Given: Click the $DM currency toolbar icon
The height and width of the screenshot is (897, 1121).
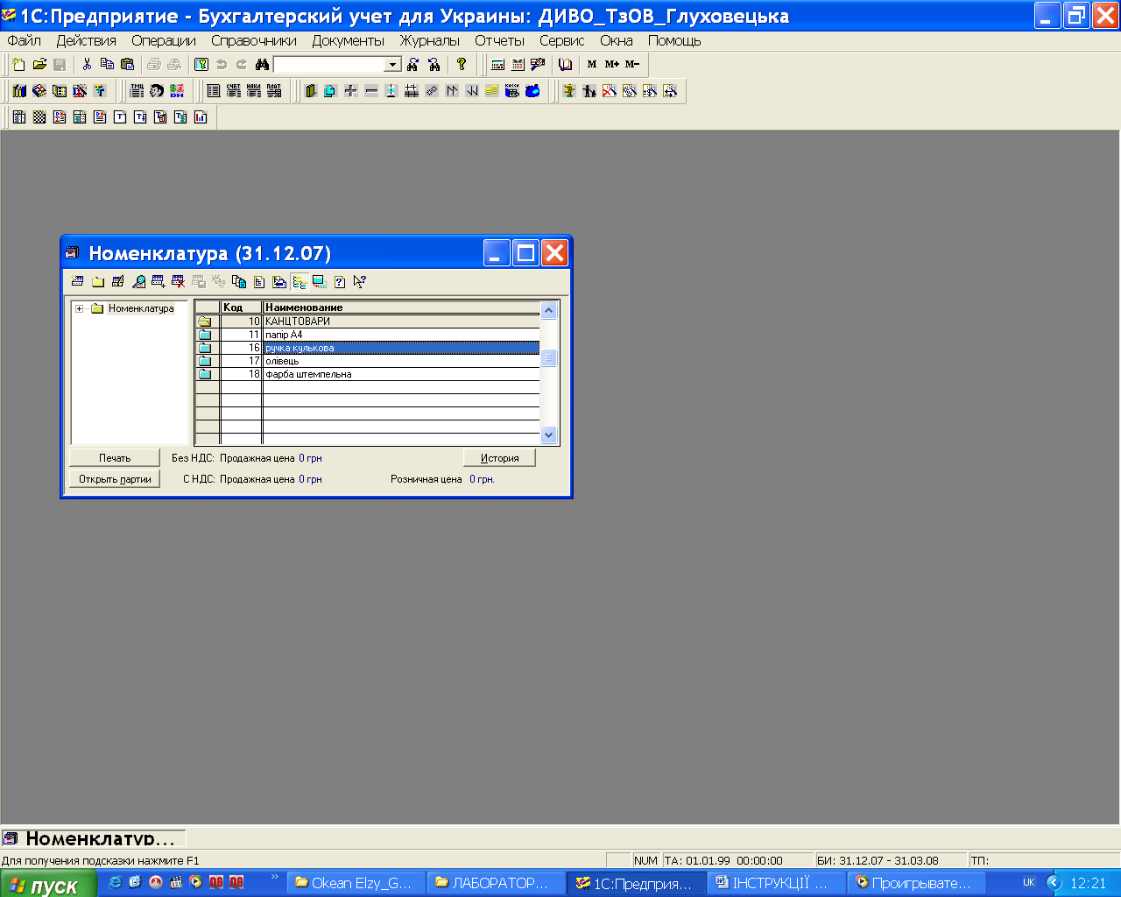Looking at the screenshot, I should pyautogui.click(x=177, y=90).
